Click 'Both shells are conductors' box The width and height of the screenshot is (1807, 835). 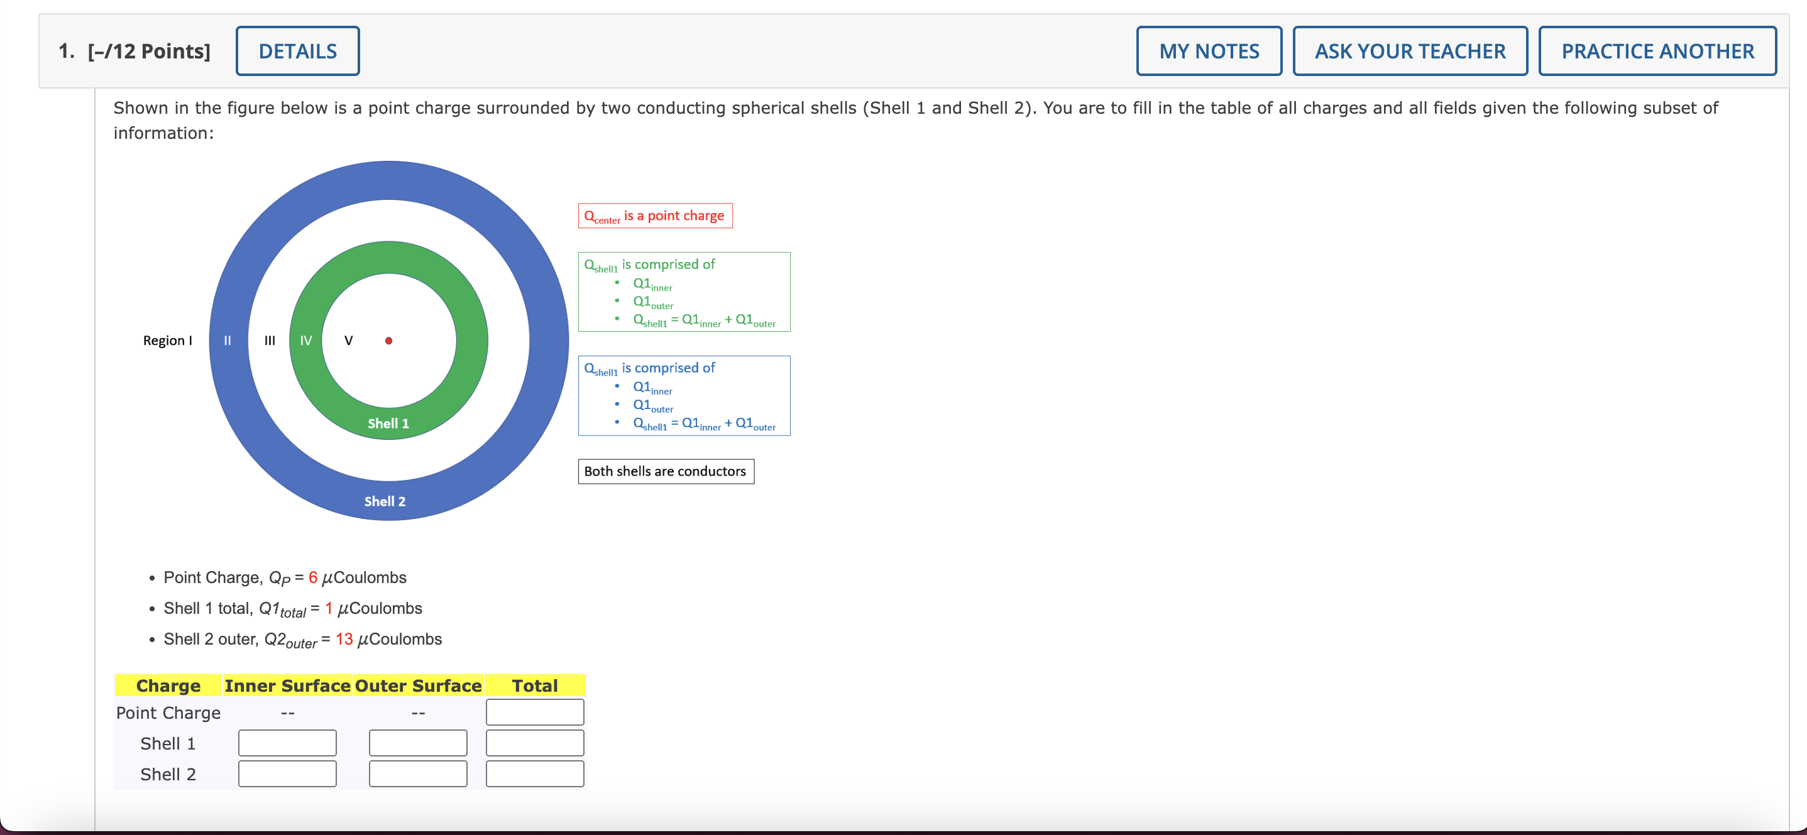tap(665, 471)
